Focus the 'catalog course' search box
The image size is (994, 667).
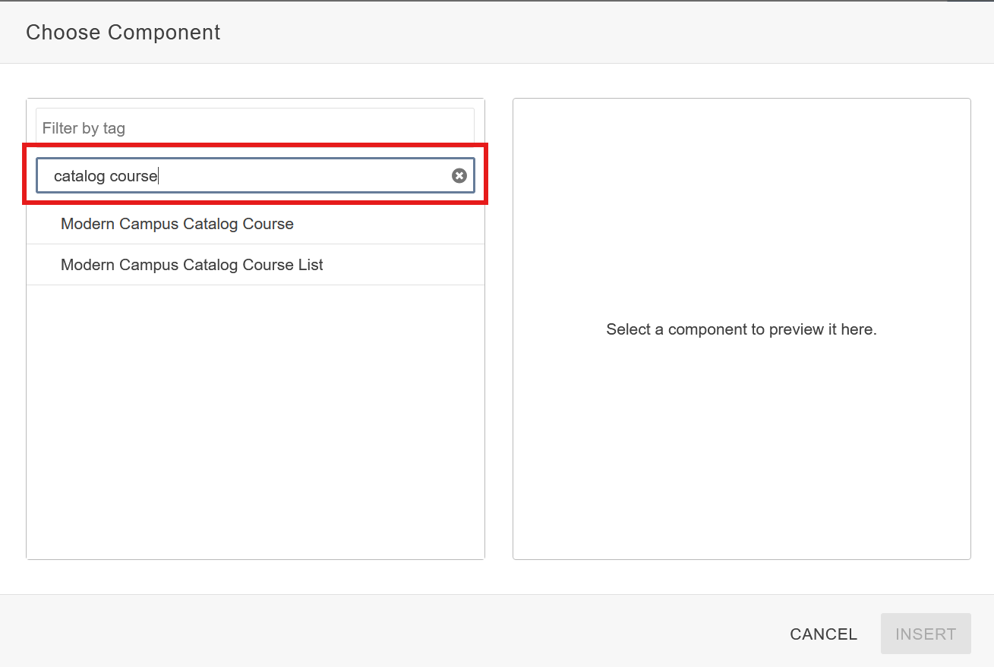251,176
